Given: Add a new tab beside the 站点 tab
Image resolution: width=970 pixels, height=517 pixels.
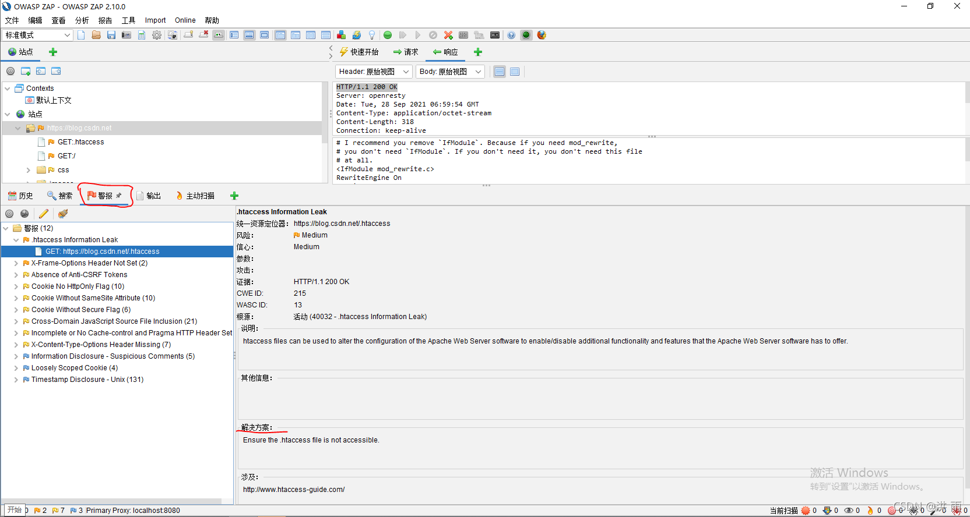Looking at the screenshot, I should click(x=53, y=52).
